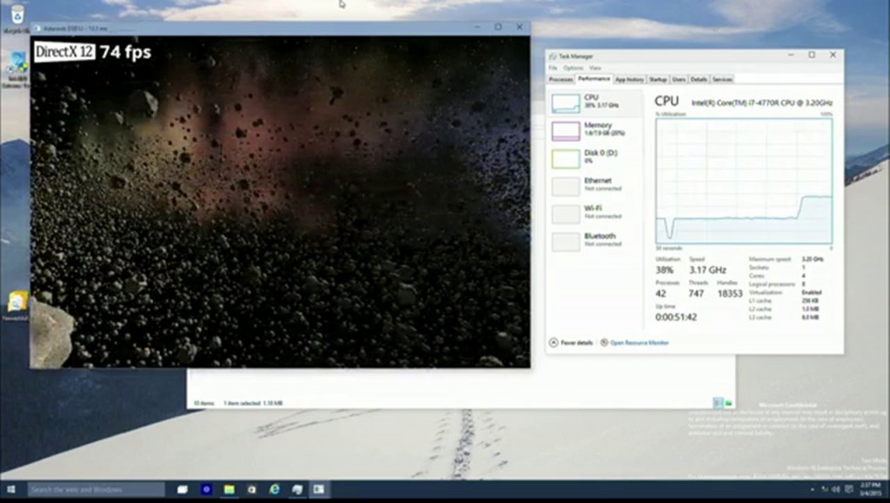Open Internet Explorer from the taskbar
The width and height of the screenshot is (890, 503).
(x=275, y=490)
